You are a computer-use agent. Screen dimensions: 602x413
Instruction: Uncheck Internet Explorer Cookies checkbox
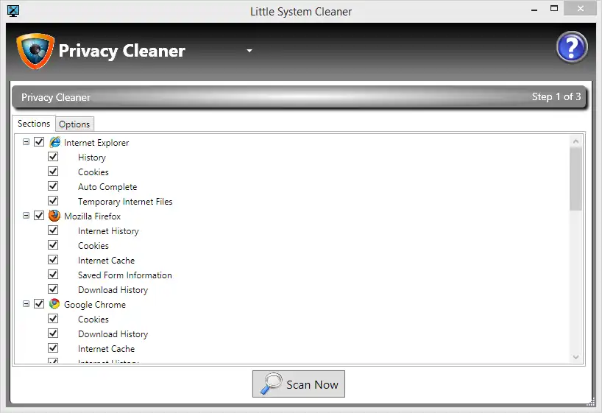coord(53,172)
